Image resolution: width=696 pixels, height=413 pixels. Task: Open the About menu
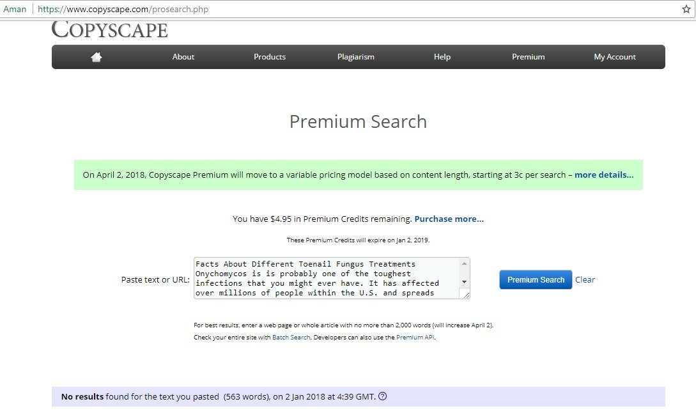[x=183, y=57]
